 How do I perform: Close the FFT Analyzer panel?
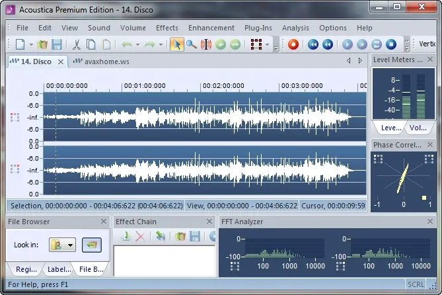click(430, 222)
